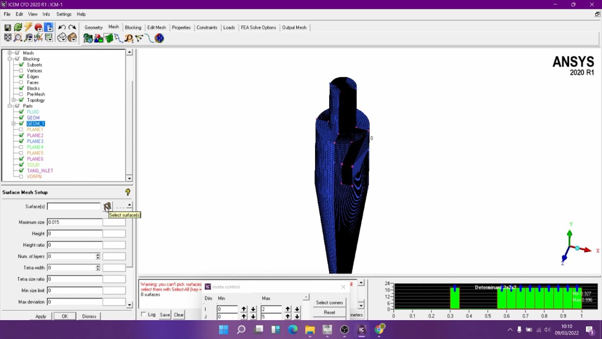Viewport: 602px width, 339px height.
Task: Click the Fit Window view icon
Action: click(8, 38)
